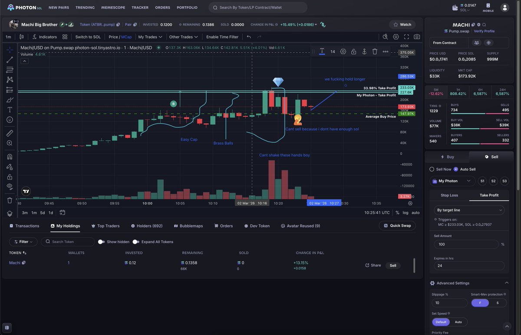Set speed to Auto
The image size is (521, 335).
458,322
